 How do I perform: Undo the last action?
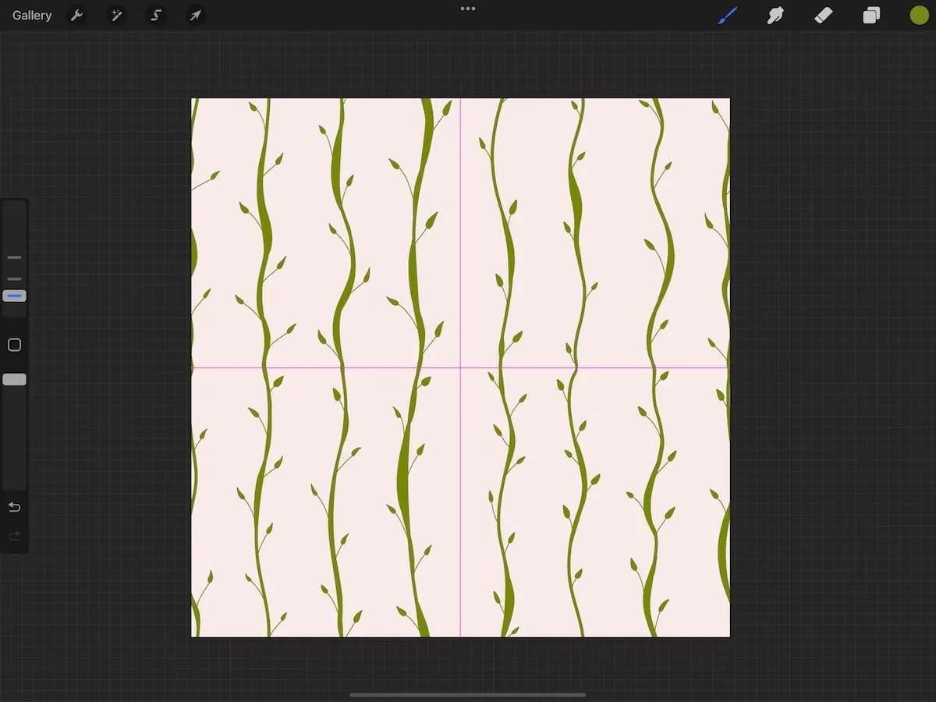coord(14,507)
